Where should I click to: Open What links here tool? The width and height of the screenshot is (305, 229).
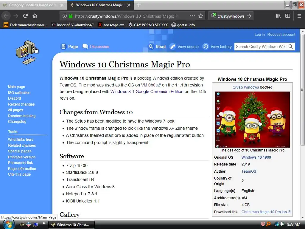(x=21, y=140)
